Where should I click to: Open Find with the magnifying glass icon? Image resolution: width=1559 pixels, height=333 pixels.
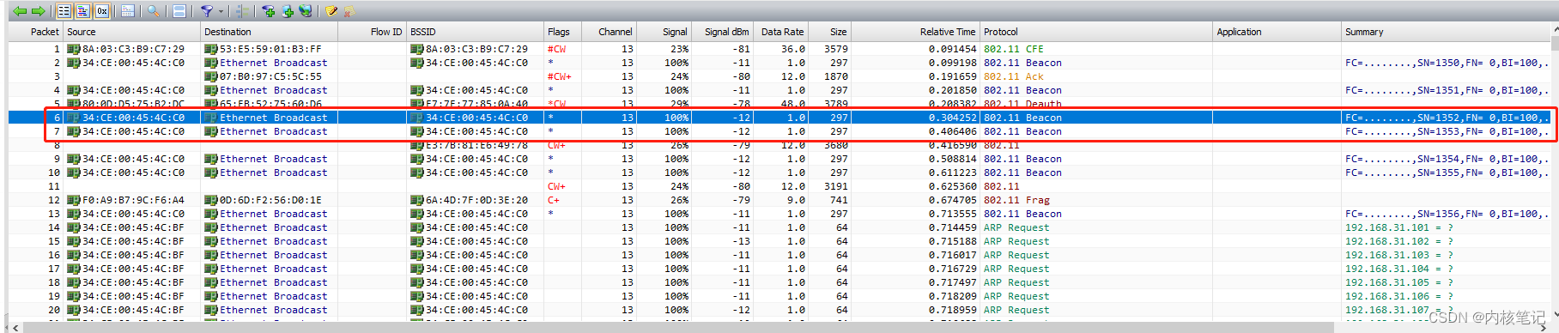[x=153, y=11]
